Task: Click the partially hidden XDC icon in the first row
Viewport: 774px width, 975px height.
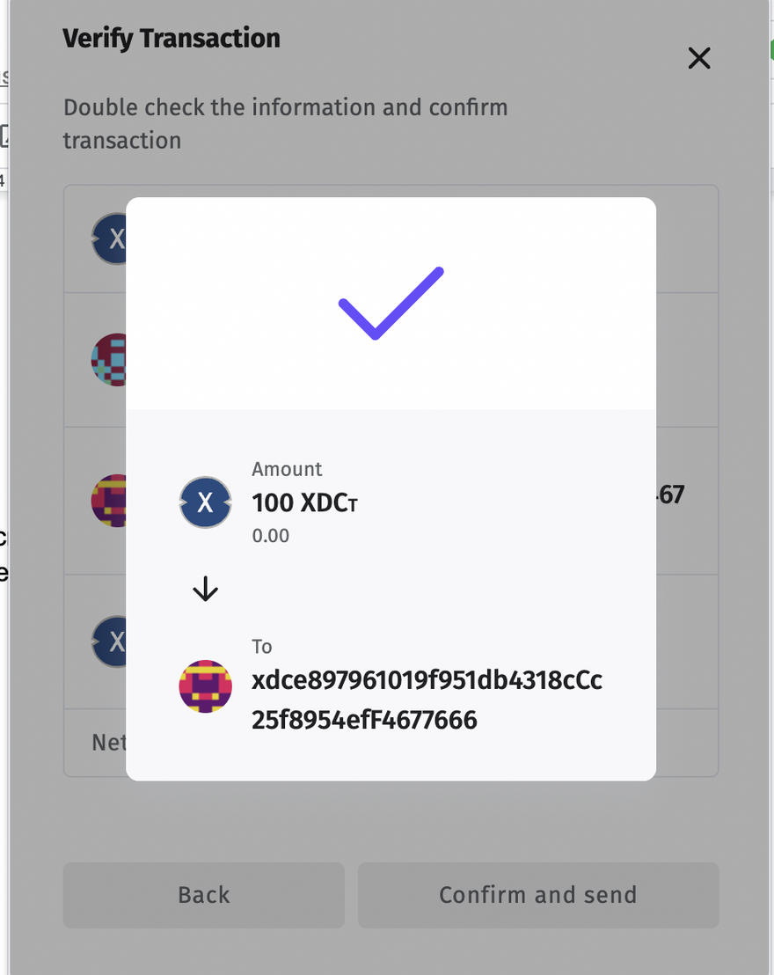Action: (109, 238)
